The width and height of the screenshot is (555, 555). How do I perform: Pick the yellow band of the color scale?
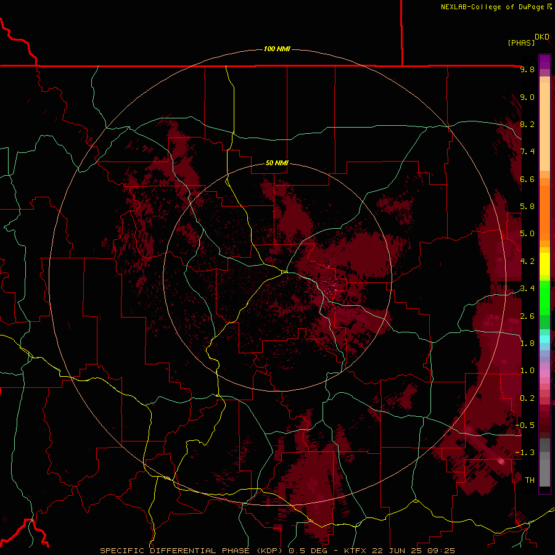click(x=545, y=264)
